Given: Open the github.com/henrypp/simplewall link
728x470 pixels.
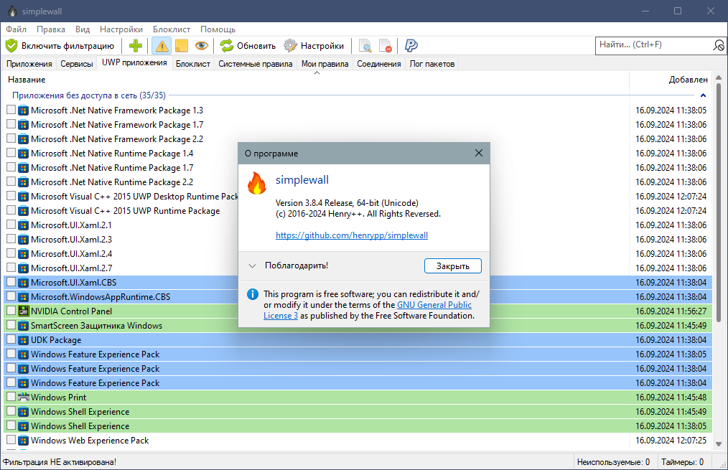Looking at the screenshot, I should [352, 235].
